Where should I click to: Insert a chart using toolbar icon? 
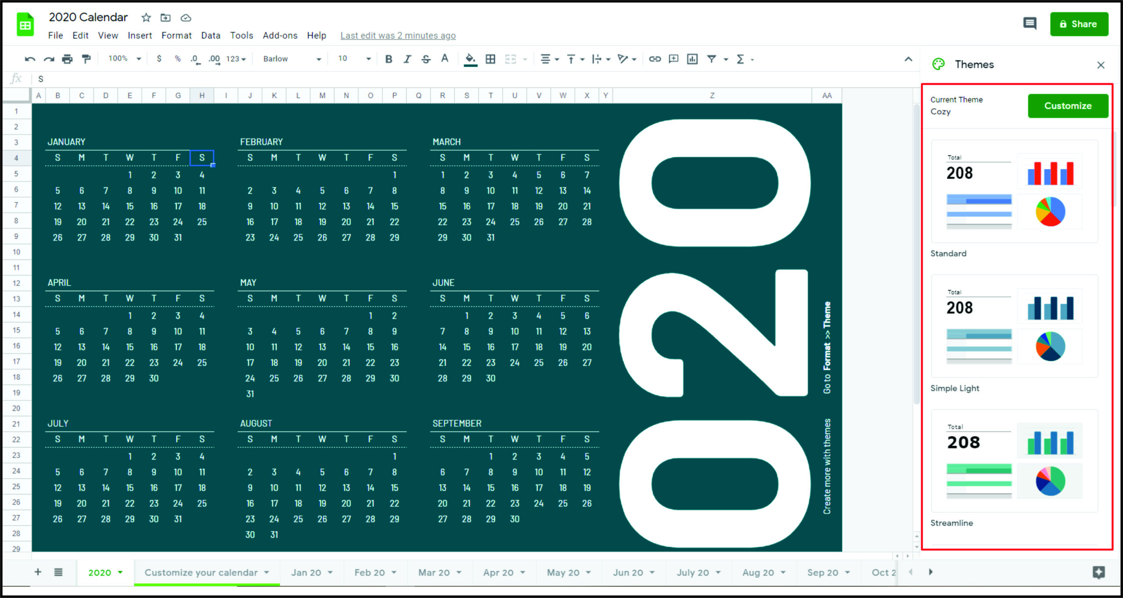click(692, 59)
